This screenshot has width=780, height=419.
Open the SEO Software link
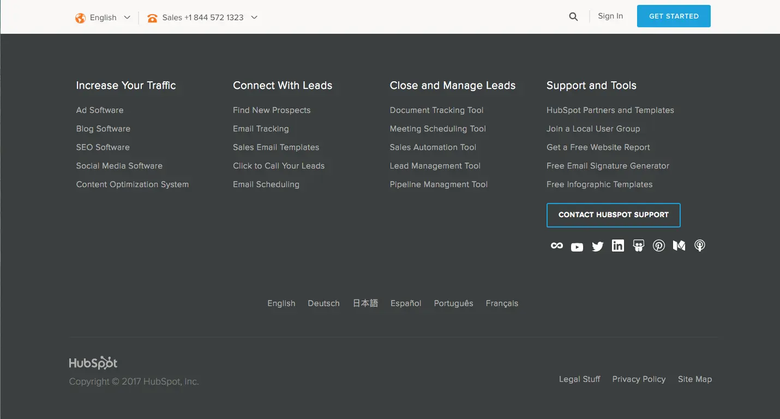[103, 147]
